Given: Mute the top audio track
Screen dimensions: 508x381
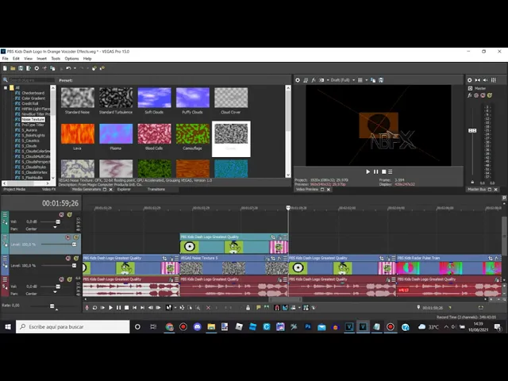Looking at the screenshot, I should pyautogui.click(x=62, y=215).
